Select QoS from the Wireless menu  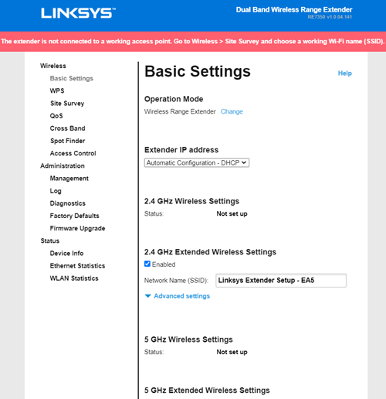tap(56, 116)
